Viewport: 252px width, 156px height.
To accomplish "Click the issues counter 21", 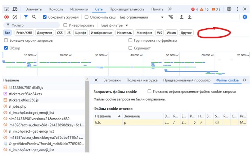I will coord(216,9).
